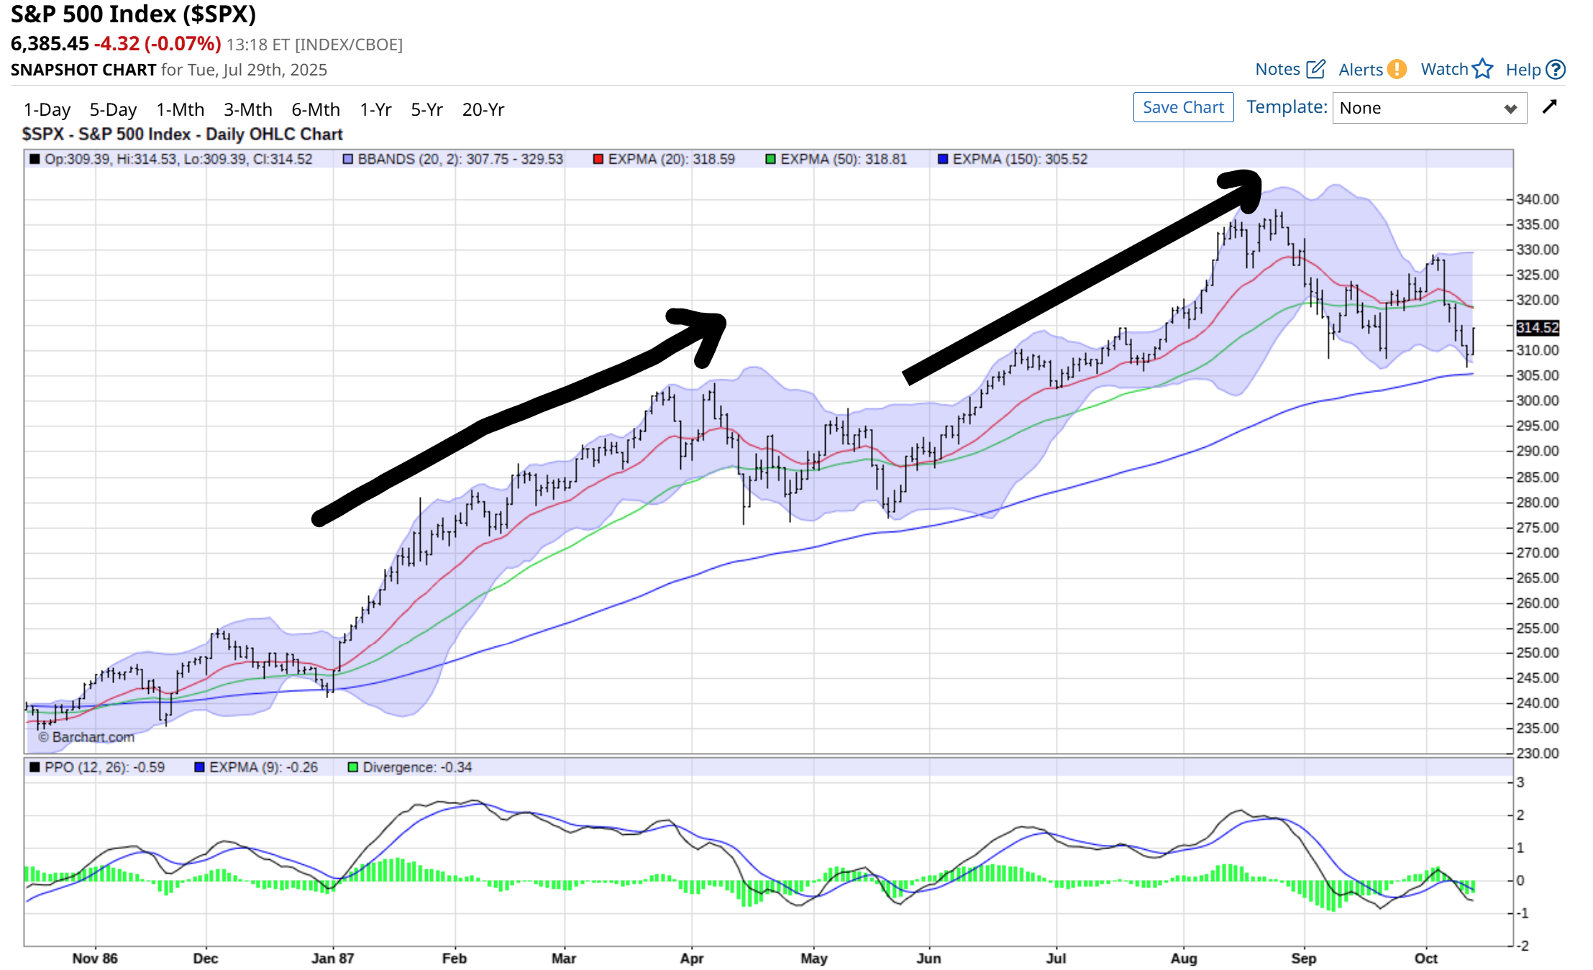
Task: Click the red EXPMA (20) legend square
Action: (x=598, y=159)
